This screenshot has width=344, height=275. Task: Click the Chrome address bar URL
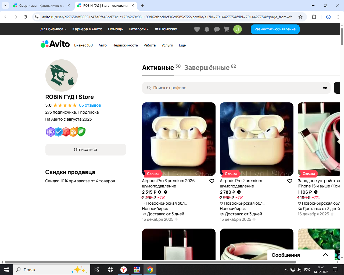[168, 17]
